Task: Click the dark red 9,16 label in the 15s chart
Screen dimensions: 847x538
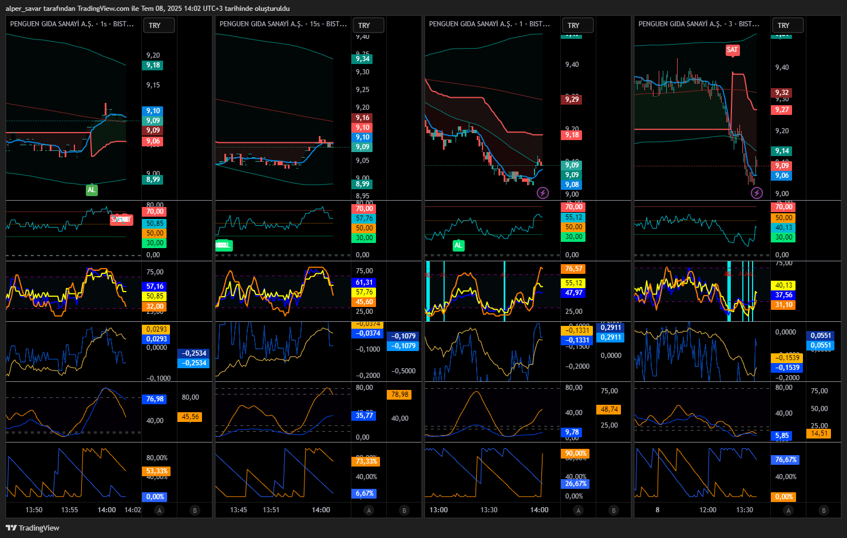Action: click(362, 118)
